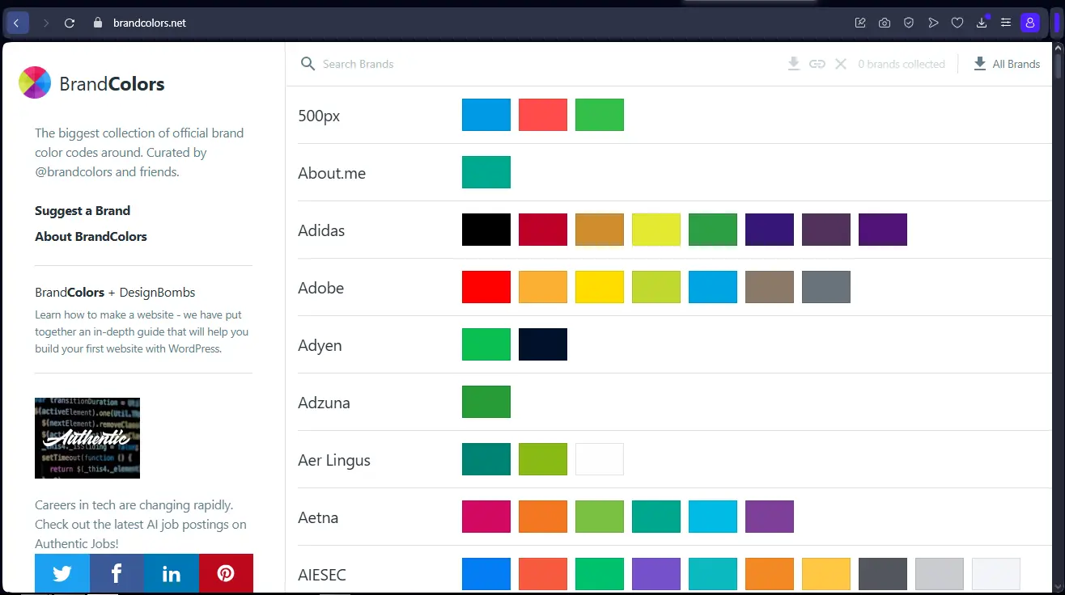The height and width of the screenshot is (595, 1065).
Task: Click the edit note icon in toolbar
Action: pyautogui.click(x=860, y=23)
